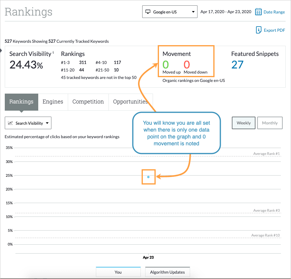Viewport: 291px width, 279px height.
Task: Click the Date Range link
Action: coord(274,12)
